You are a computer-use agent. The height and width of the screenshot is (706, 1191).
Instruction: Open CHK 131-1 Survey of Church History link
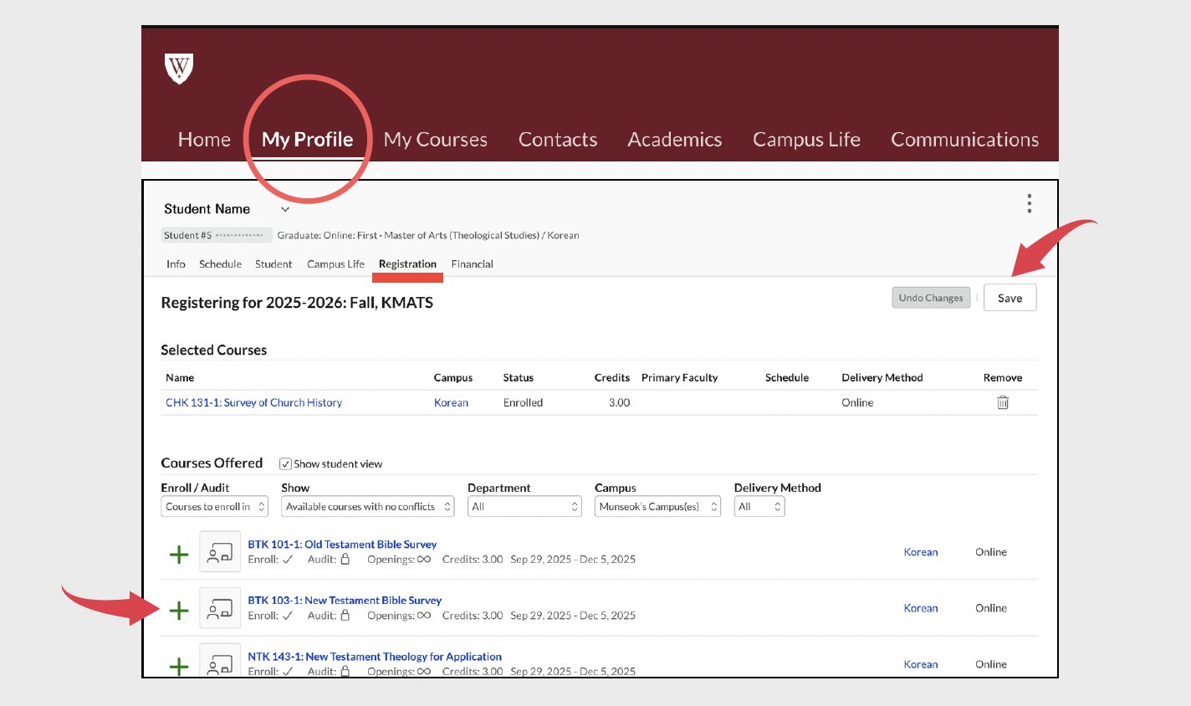coord(253,402)
